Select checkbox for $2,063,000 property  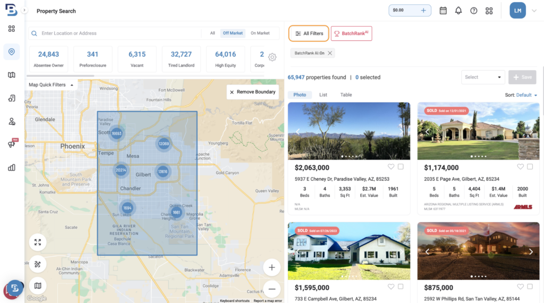coord(401,167)
